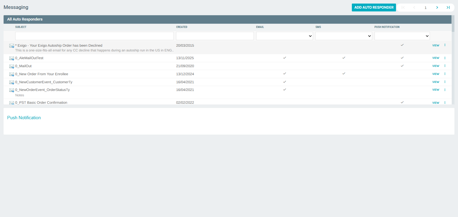Viewport: 458px width, 217px height.
Task: Jump to first page arrow
Action: pos(403,7)
